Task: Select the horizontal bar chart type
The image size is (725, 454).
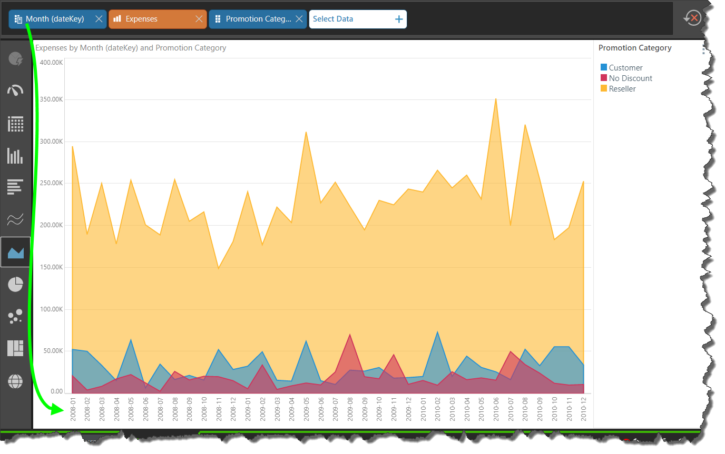Action: coord(15,187)
